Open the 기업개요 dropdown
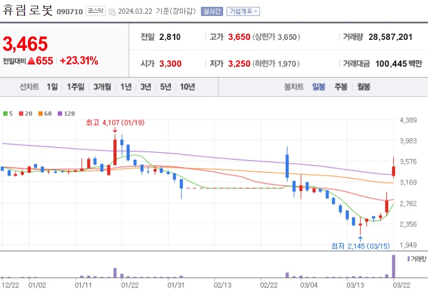Screen dimensions: 428x293 coord(243,11)
